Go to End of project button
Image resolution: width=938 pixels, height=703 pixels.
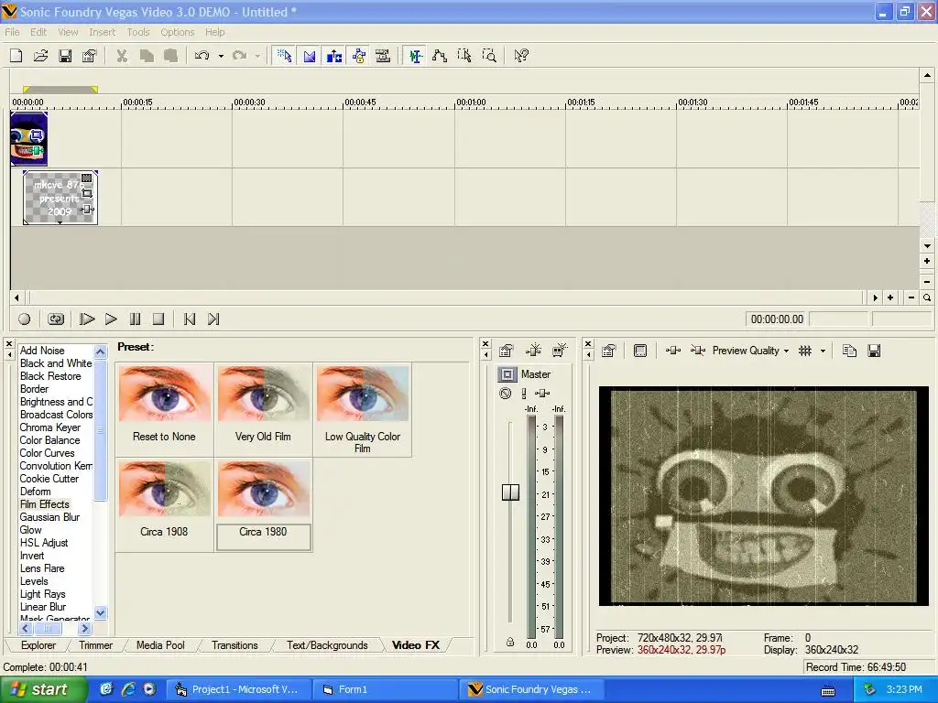tap(213, 319)
